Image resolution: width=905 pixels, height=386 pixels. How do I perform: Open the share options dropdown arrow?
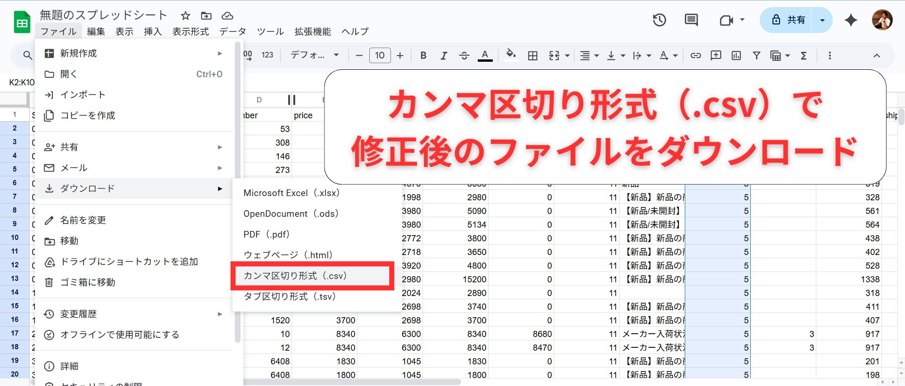[x=822, y=20]
